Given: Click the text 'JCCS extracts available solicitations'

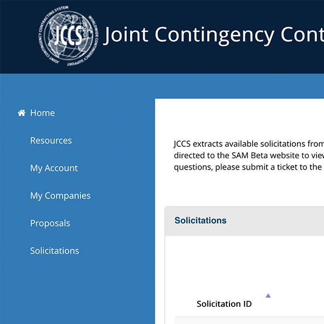Looking at the screenshot, I should 248,144.
